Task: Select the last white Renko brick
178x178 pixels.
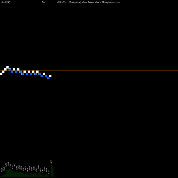Action: [50, 76]
